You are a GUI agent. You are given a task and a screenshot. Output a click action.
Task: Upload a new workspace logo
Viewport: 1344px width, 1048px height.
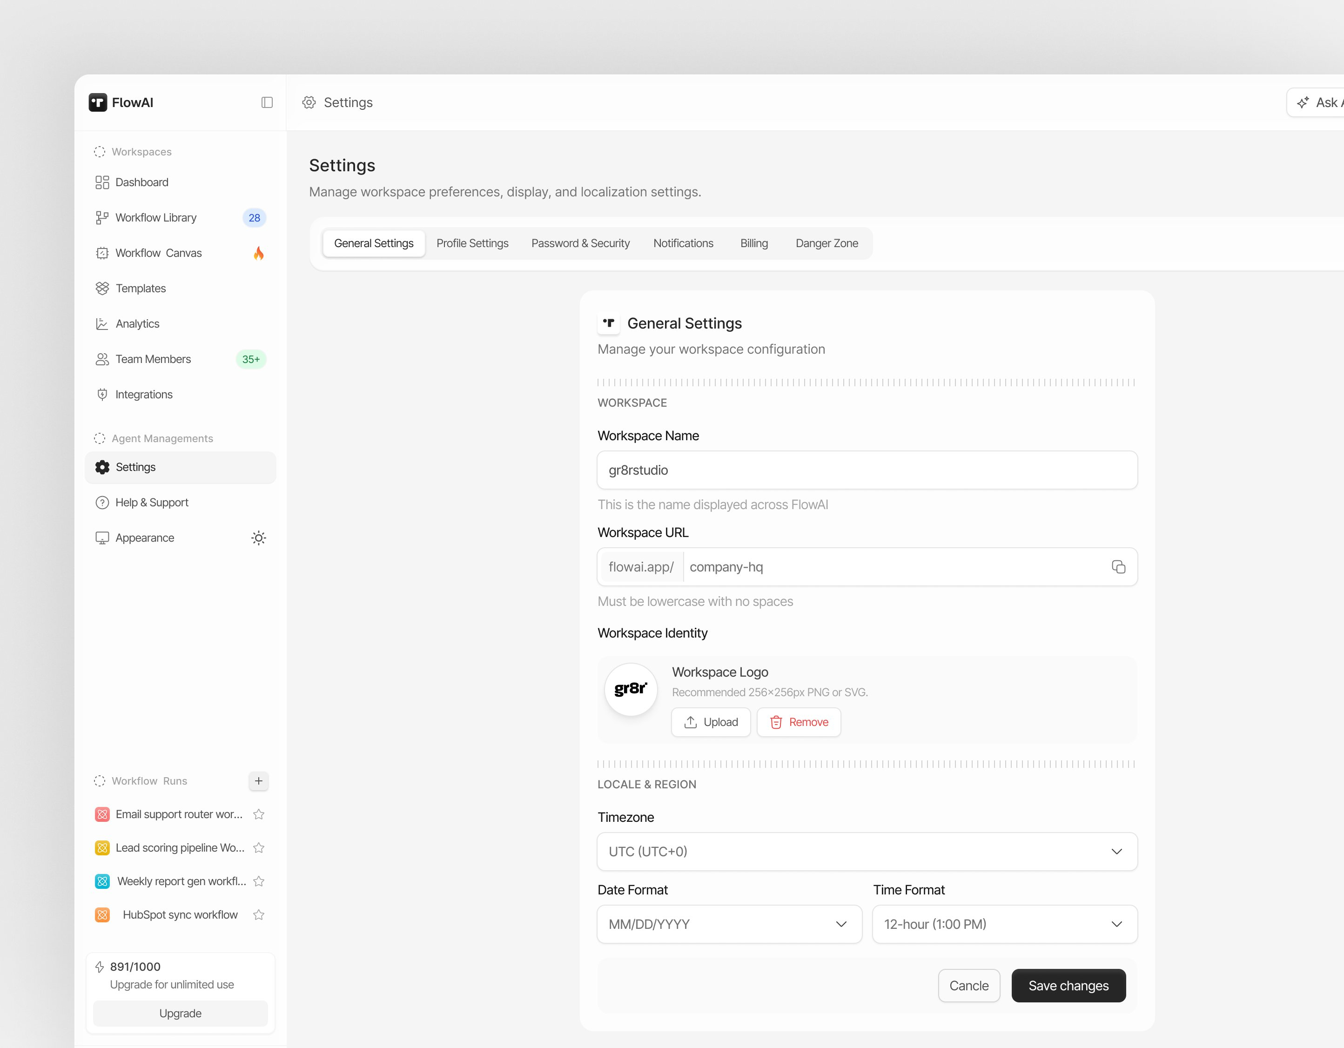pos(711,722)
